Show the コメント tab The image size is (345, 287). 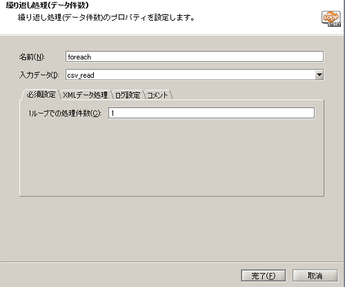point(157,95)
